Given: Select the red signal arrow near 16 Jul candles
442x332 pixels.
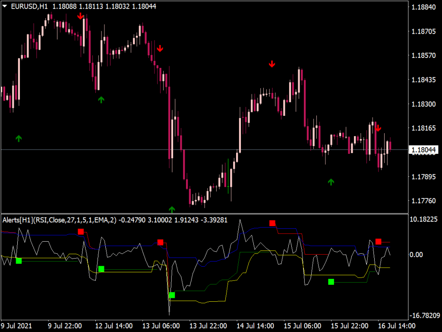Looking at the screenshot, I should click(379, 128).
